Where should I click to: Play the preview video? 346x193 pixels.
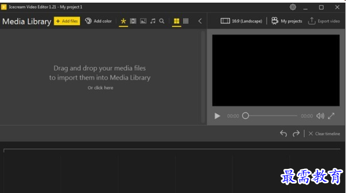pyautogui.click(x=217, y=116)
